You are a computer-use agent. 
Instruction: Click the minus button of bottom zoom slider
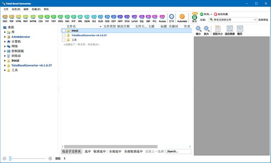(x=5, y=158)
